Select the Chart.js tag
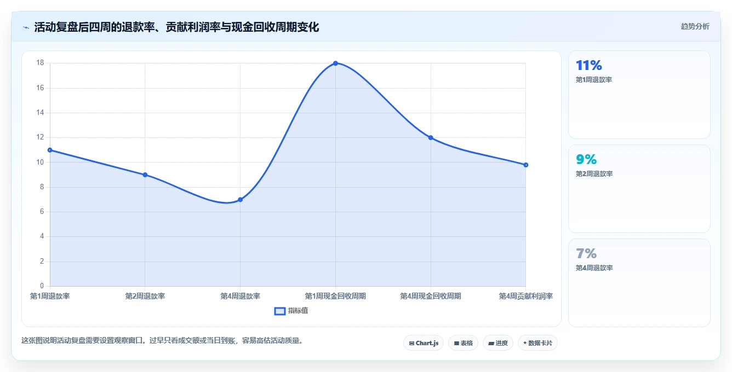 (424, 343)
